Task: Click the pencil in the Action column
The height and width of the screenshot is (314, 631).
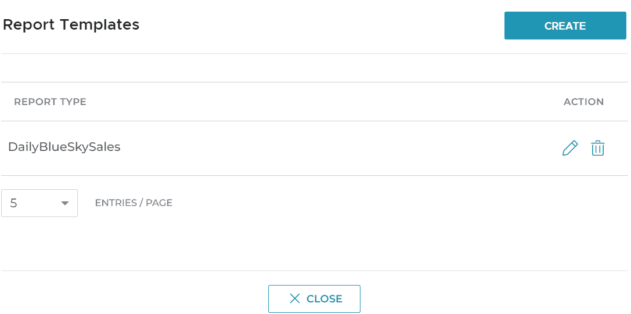Action: [570, 149]
